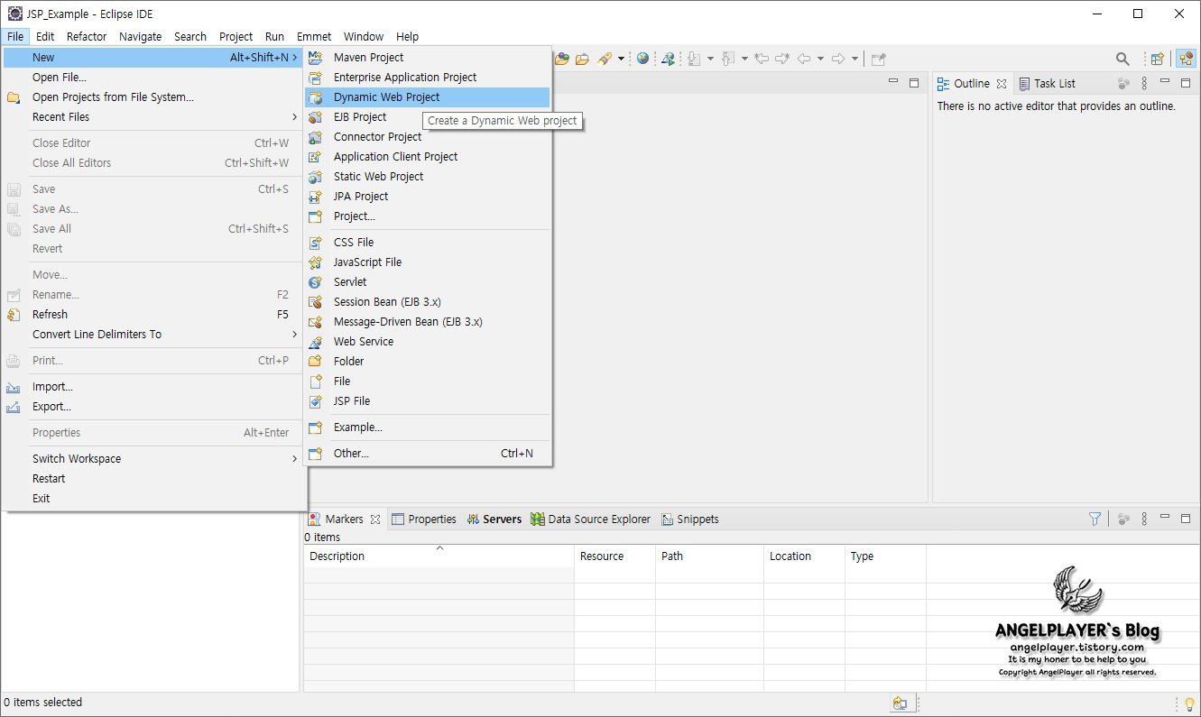Open the Outline view three-dot menu
The height and width of the screenshot is (717, 1201).
[x=1144, y=83]
